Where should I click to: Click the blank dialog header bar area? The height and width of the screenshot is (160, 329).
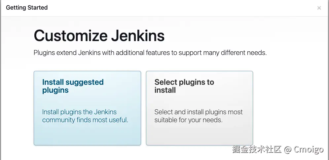[182, 8]
